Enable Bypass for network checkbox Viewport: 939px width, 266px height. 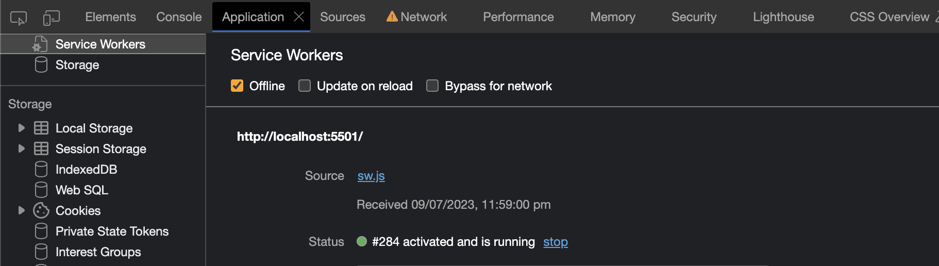(432, 86)
